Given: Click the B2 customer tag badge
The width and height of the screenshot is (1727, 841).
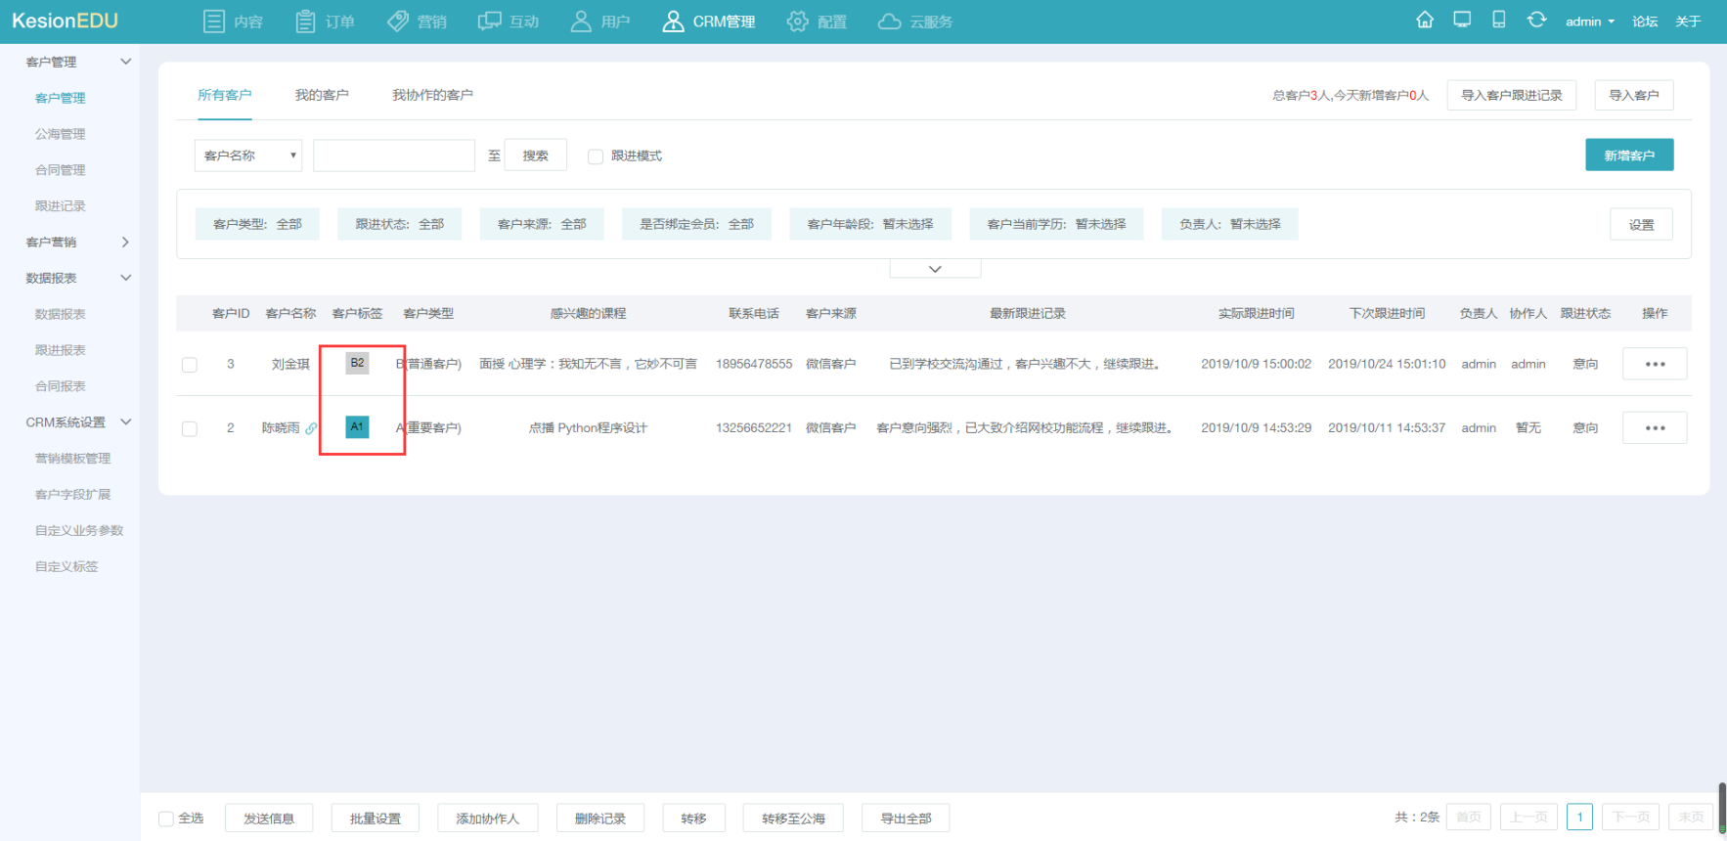Looking at the screenshot, I should [357, 363].
